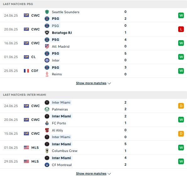The width and height of the screenshot is (187, 178).
Task: Click the USA flag beside 01.06.25 MLS
Action: 26,148
